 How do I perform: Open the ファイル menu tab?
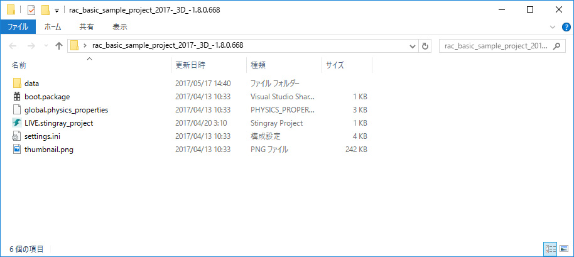[x=18, y=27]
